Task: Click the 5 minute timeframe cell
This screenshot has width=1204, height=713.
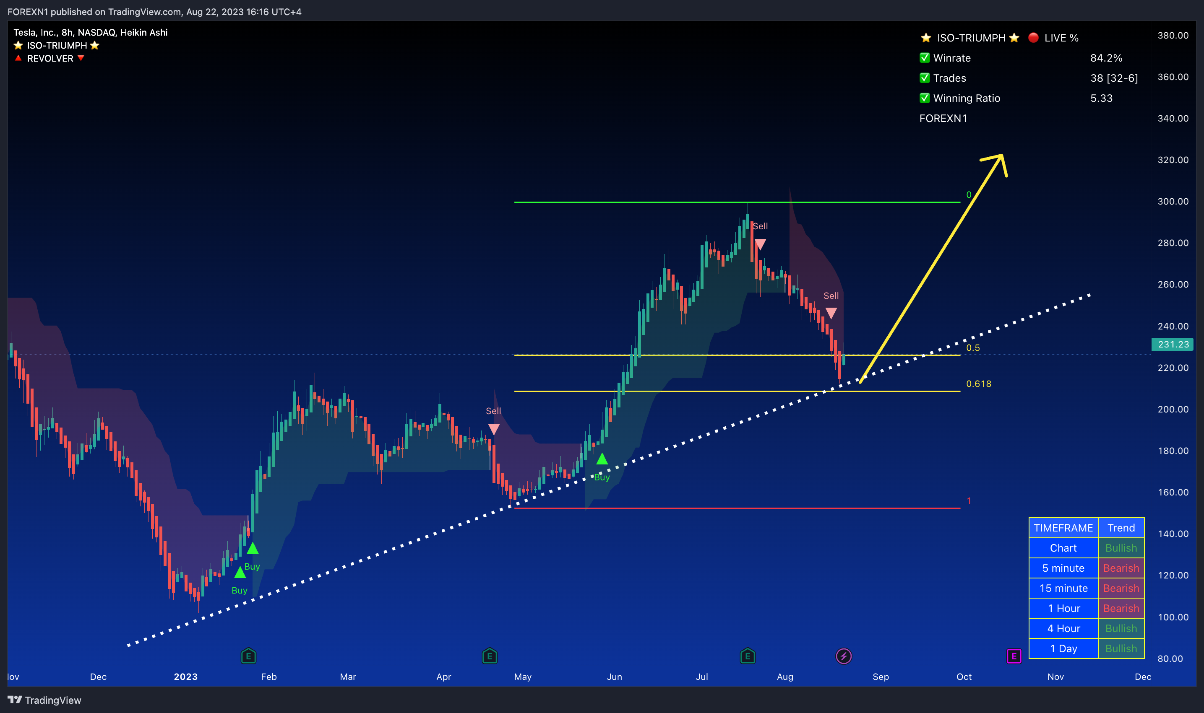Action: (x=1063, y=568)
